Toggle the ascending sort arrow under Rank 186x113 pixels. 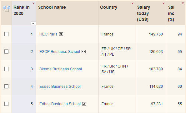click(33, 23)
